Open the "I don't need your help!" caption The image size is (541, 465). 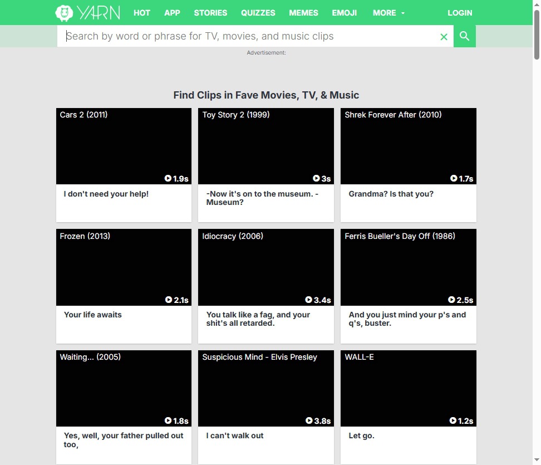point(106,194)
